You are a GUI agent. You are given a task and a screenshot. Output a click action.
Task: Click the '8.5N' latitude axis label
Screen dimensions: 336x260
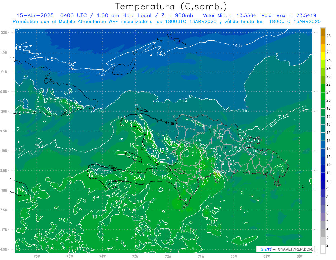4,171
